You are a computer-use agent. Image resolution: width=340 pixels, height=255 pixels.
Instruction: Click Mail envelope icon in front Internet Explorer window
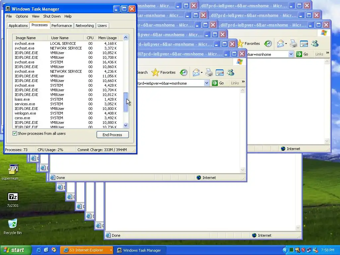pos(196,72)
